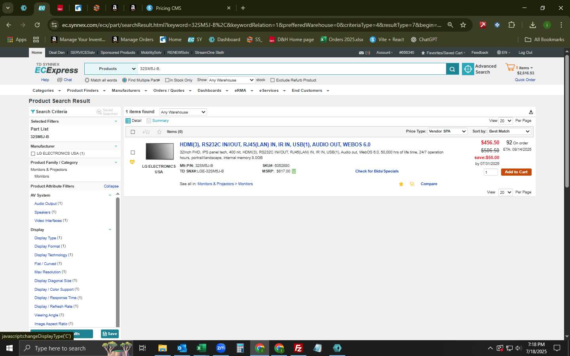Viewport: 570px width, 356px height.
Task: Collapse the Display filter group
Action: click(x=110, y=229)
